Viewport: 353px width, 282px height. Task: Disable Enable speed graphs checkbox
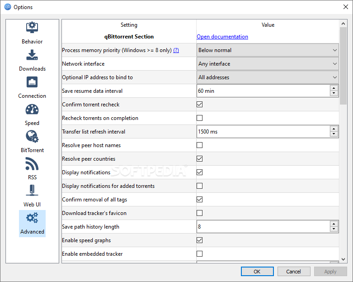(199, 240)
